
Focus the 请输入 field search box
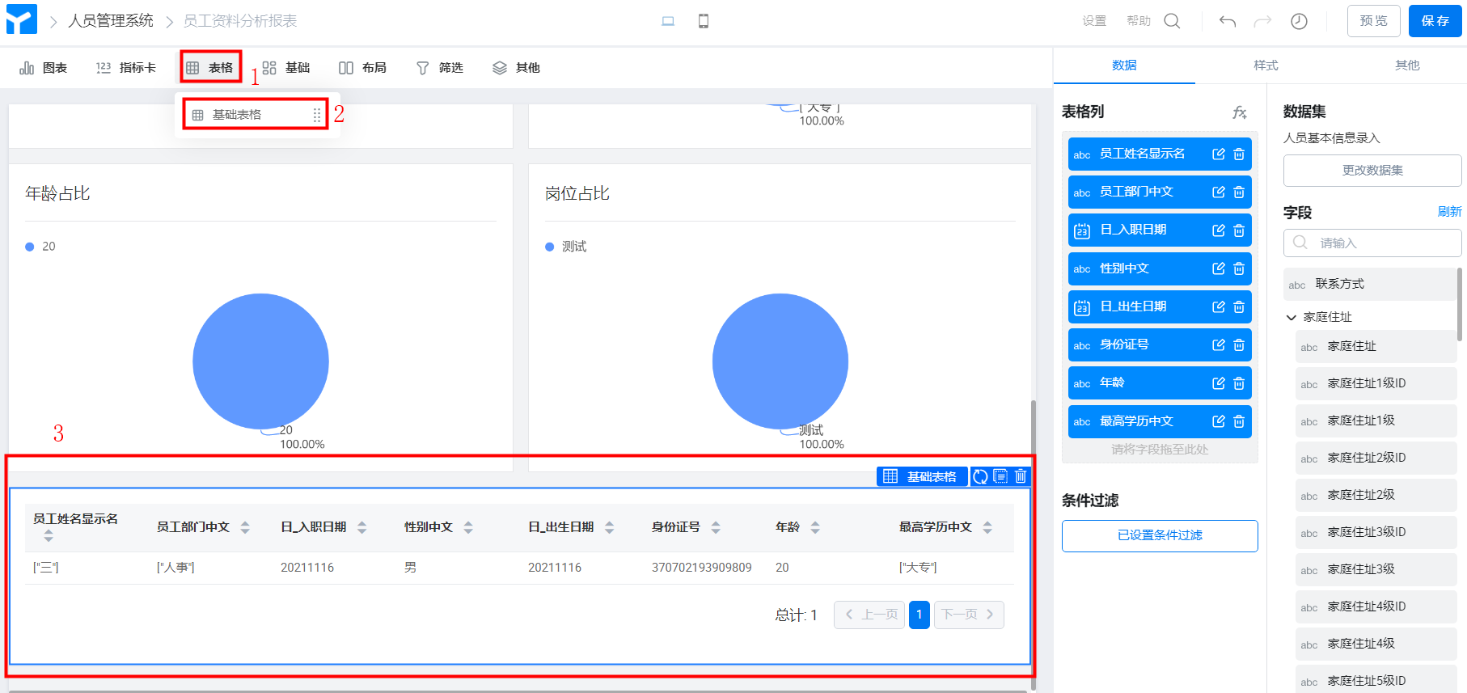coord(1372,243)
